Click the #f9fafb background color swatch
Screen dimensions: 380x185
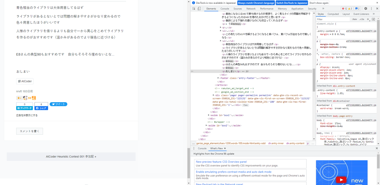coord(339,136)
